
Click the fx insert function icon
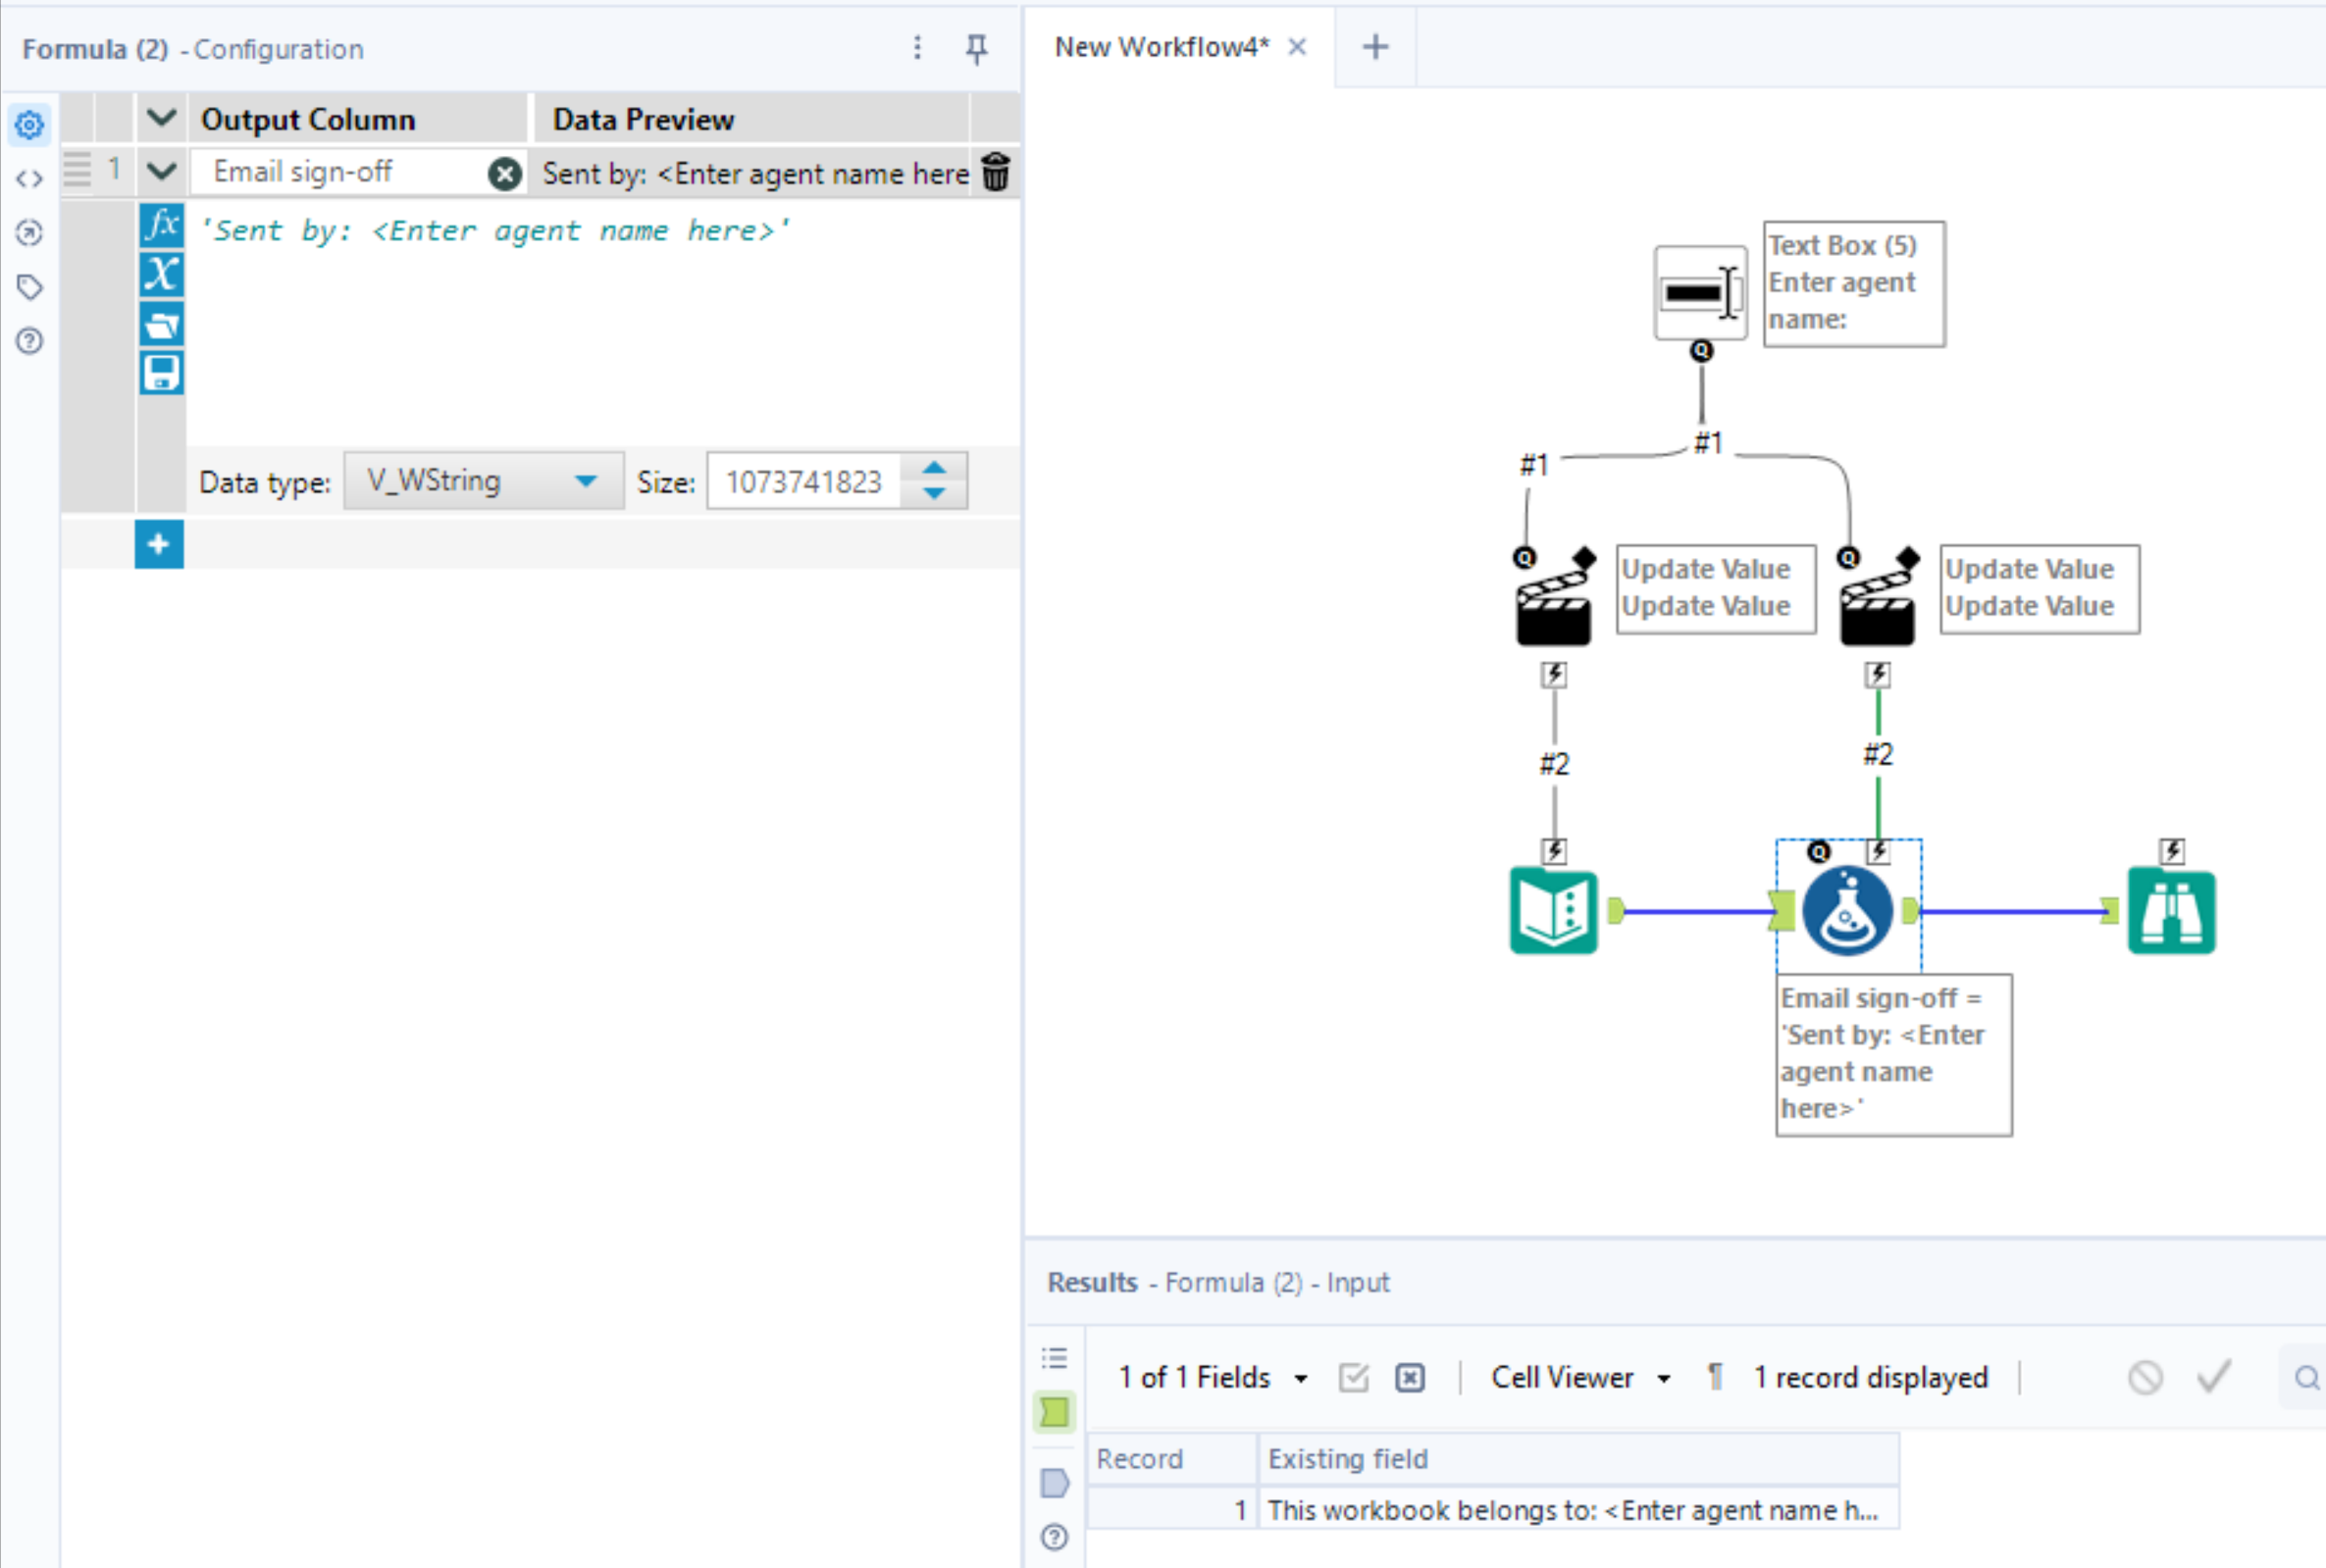[161, 224]
